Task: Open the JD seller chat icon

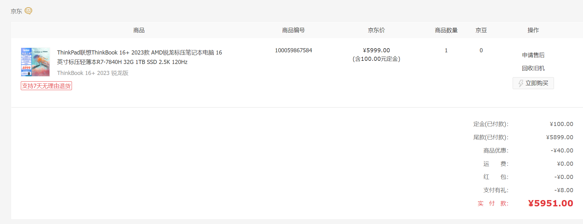Action: [x=28, y=11]
